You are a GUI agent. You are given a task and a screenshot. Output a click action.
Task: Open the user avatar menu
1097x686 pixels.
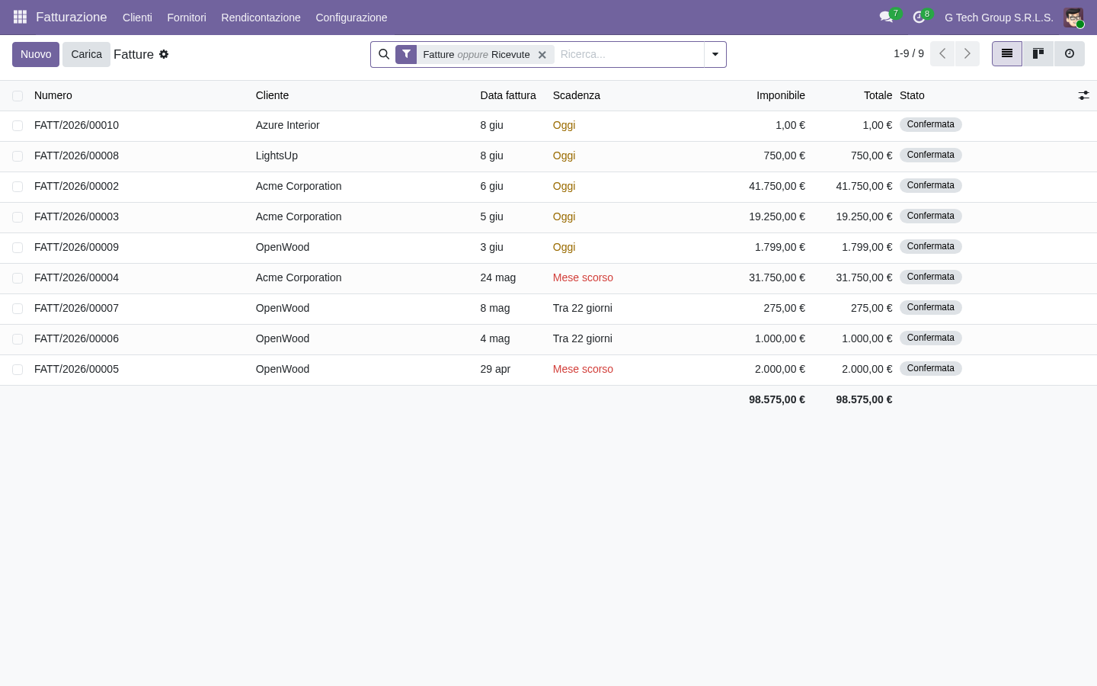pyautogui.click(x=1073, y=18)
